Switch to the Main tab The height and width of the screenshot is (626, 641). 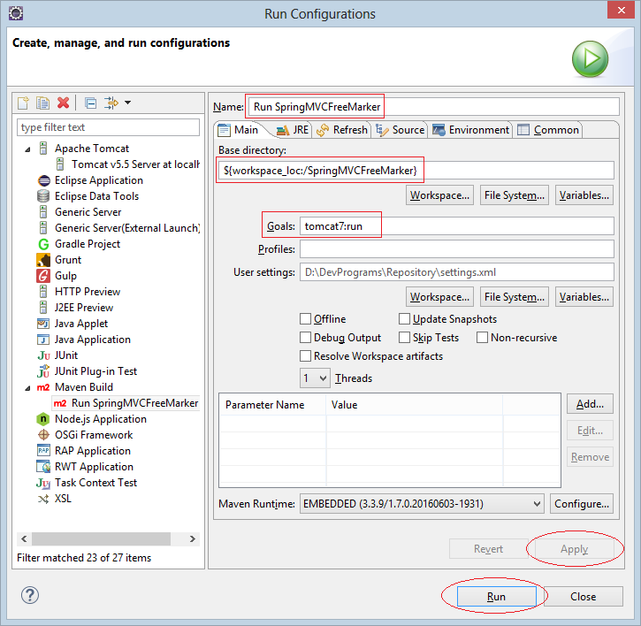coord(239,130)
